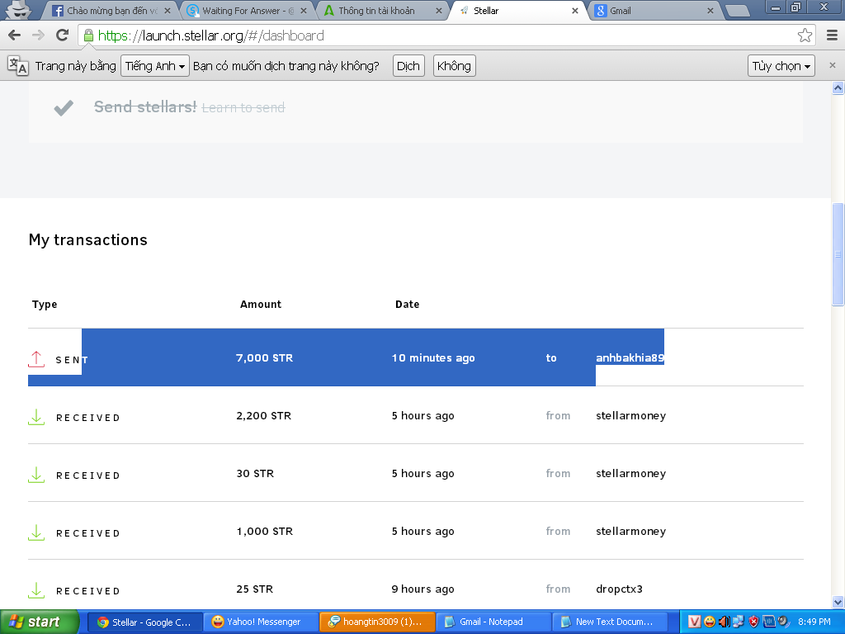Screen dimensions: 845x634
Task: Switch to Thông tin tài khoản tab
Action: [384, 11]
